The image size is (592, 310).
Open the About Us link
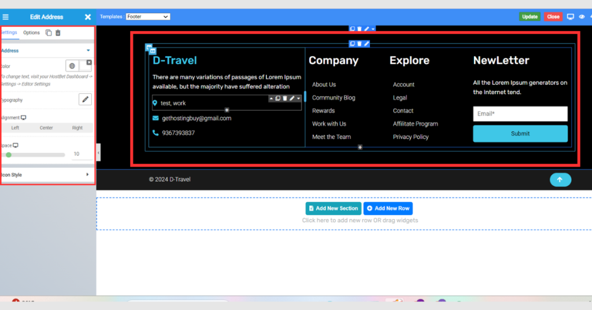[x=324, y=84]
